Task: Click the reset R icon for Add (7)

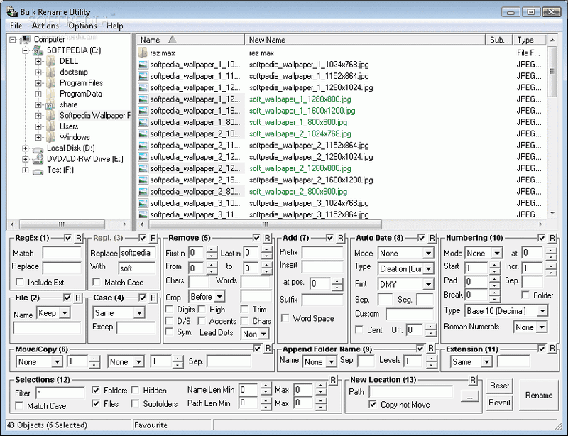Action: tap(341, 238)
